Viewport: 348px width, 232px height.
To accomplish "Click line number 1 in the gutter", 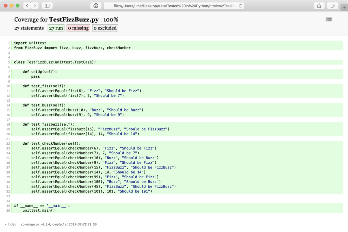I will coord(9,43).
